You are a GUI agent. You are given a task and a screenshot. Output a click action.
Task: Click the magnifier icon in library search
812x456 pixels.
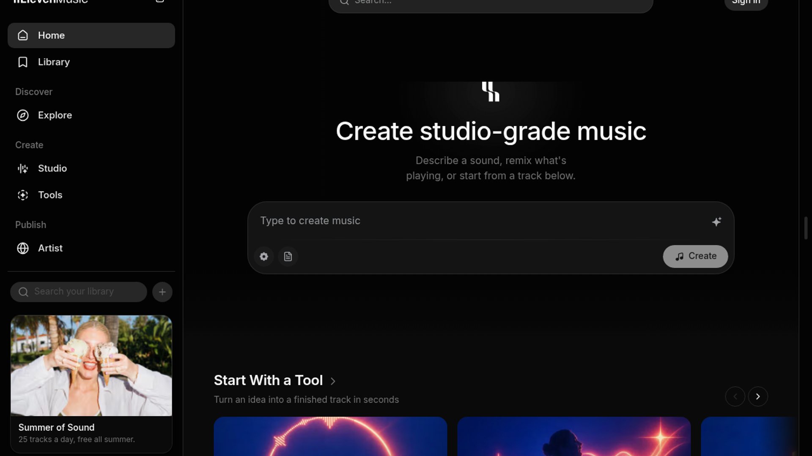[x=24, y=292]
